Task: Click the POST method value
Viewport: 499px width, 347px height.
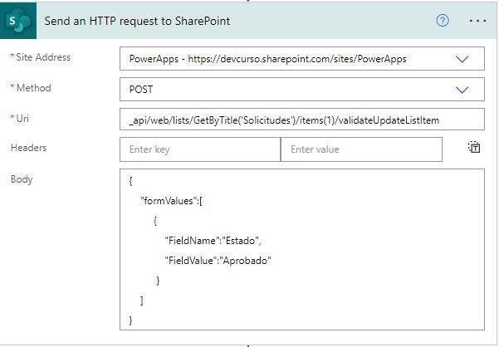Action: (141, 90)
